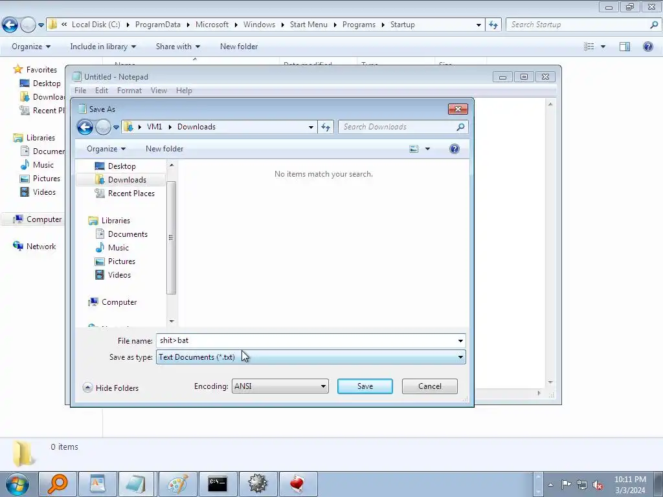
Task: Open Share with dropdown
Action: click(178, 47)
